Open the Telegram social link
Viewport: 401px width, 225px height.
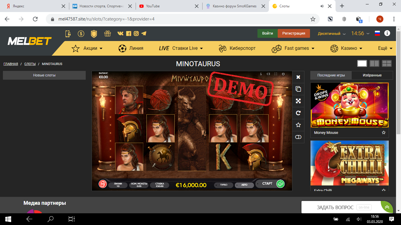click(144, 33)
